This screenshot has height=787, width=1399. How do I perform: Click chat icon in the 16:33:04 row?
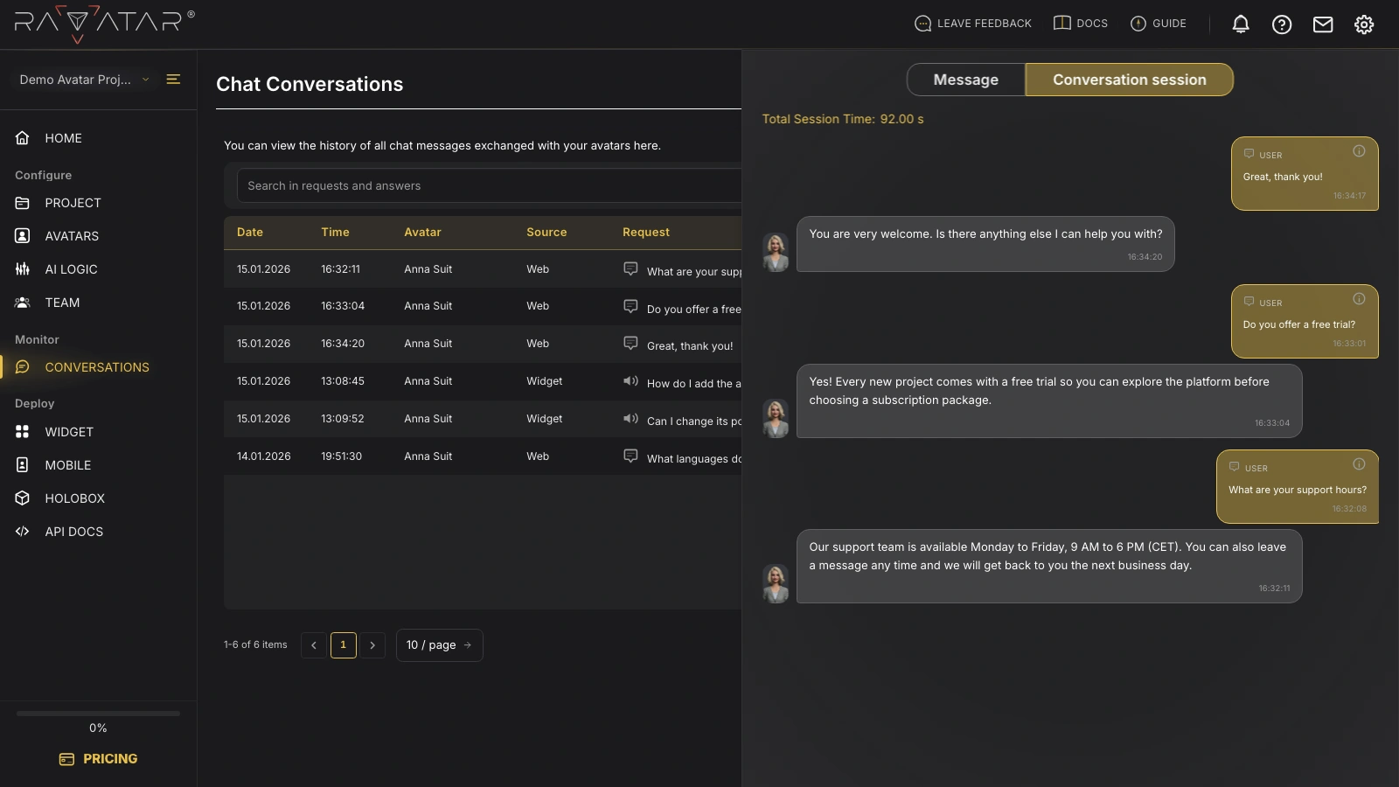point(630,306)
